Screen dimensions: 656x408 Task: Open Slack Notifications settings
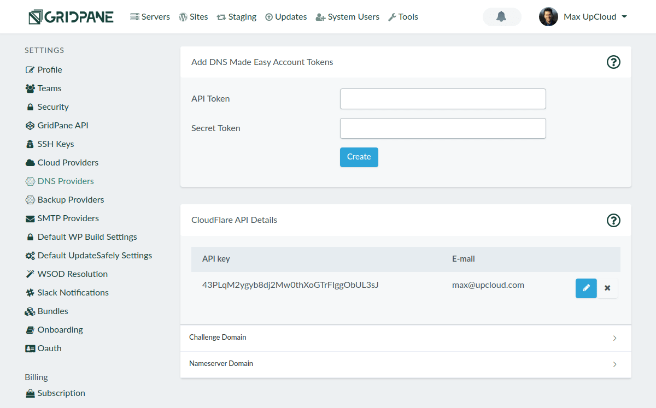pyautogui.click(x=73, y=293)
